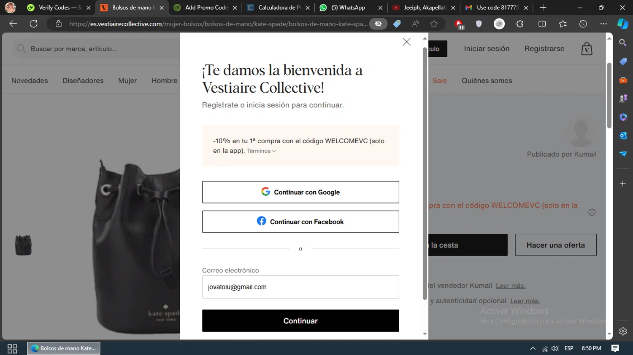Open the Novedades menu

click(30, 80)
